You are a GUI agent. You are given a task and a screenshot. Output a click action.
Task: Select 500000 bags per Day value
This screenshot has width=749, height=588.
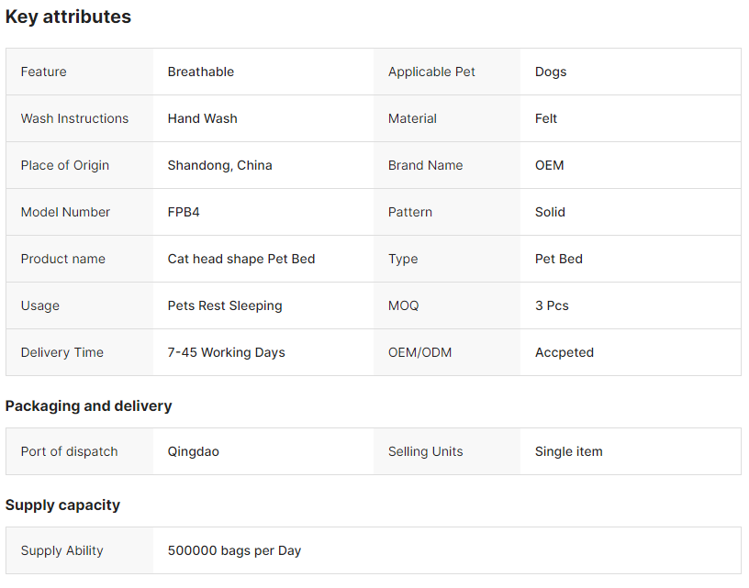coord(234,550)
